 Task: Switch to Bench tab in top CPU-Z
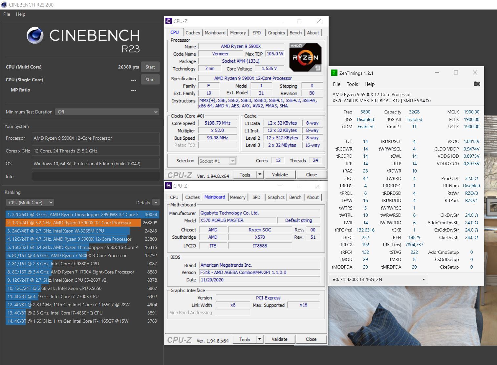pyautogui.click(x=295, y=33)
